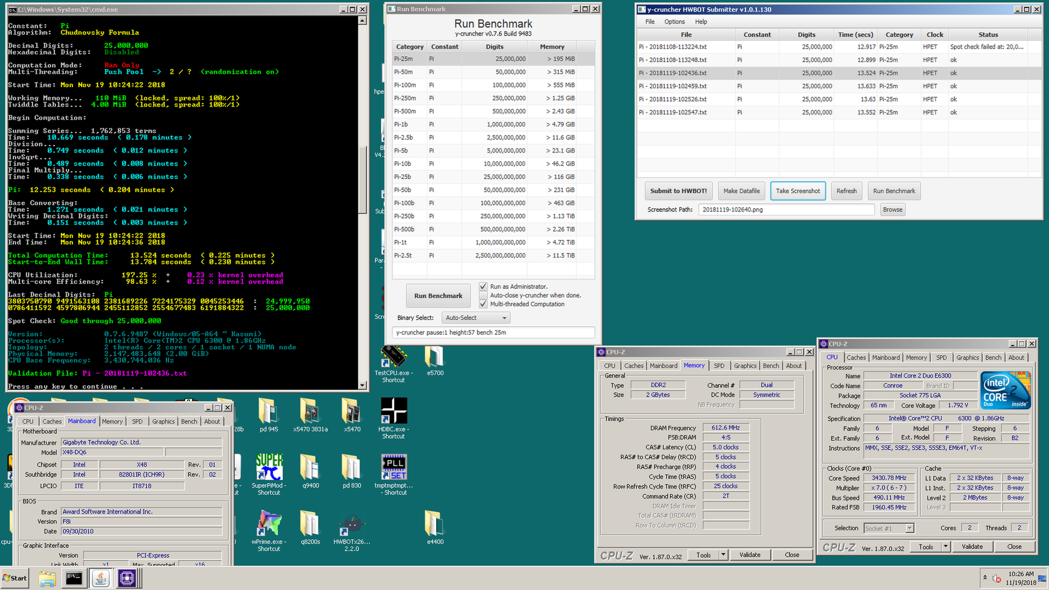Switch to Caches tab in Mainboard CPU-Z window
The width and height of the screenshot is (1049, 590).
pyautogui.click(x=52, y=422)
